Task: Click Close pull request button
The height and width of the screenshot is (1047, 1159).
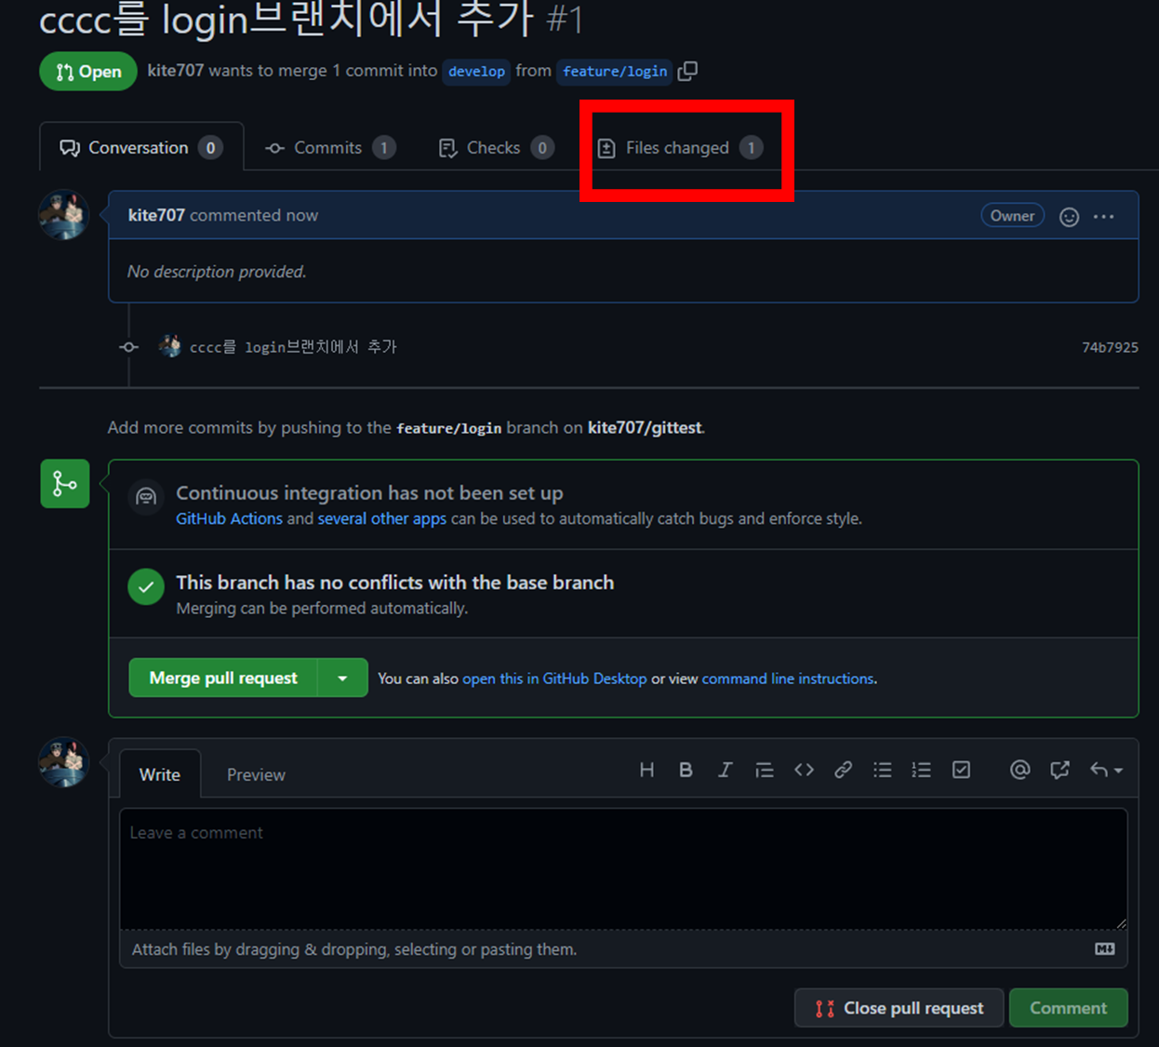Action: click(x=899, y=1008)
